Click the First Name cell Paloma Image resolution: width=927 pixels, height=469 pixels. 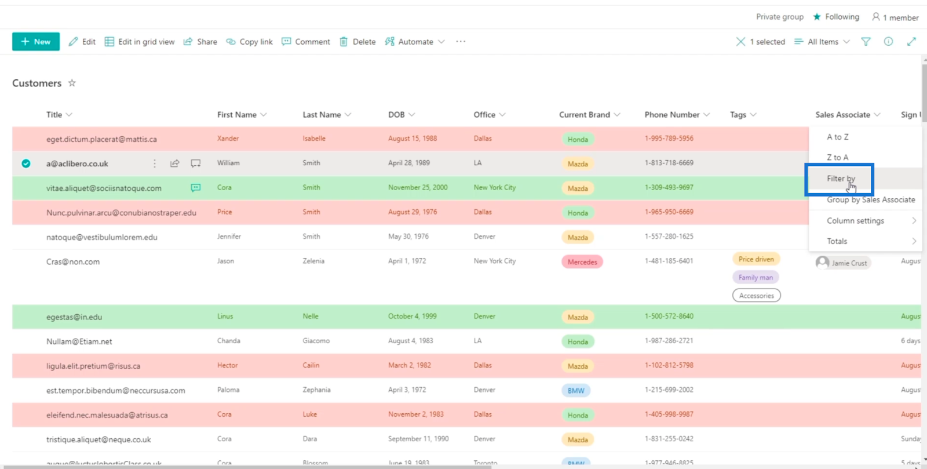[x=228, y=390]
